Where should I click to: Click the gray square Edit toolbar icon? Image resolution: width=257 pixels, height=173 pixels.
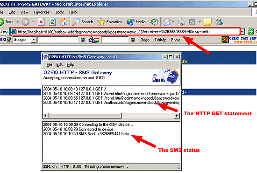192,22
